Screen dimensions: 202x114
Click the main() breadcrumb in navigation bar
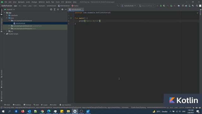[x=75, y=6]
